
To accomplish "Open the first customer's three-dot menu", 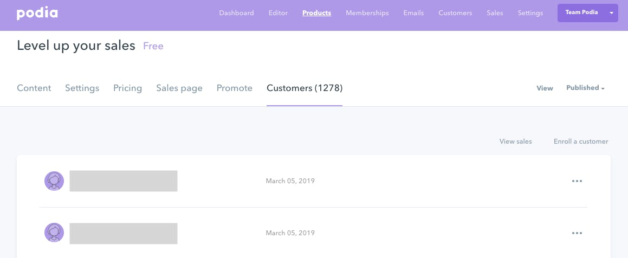I will click(577, 181).
